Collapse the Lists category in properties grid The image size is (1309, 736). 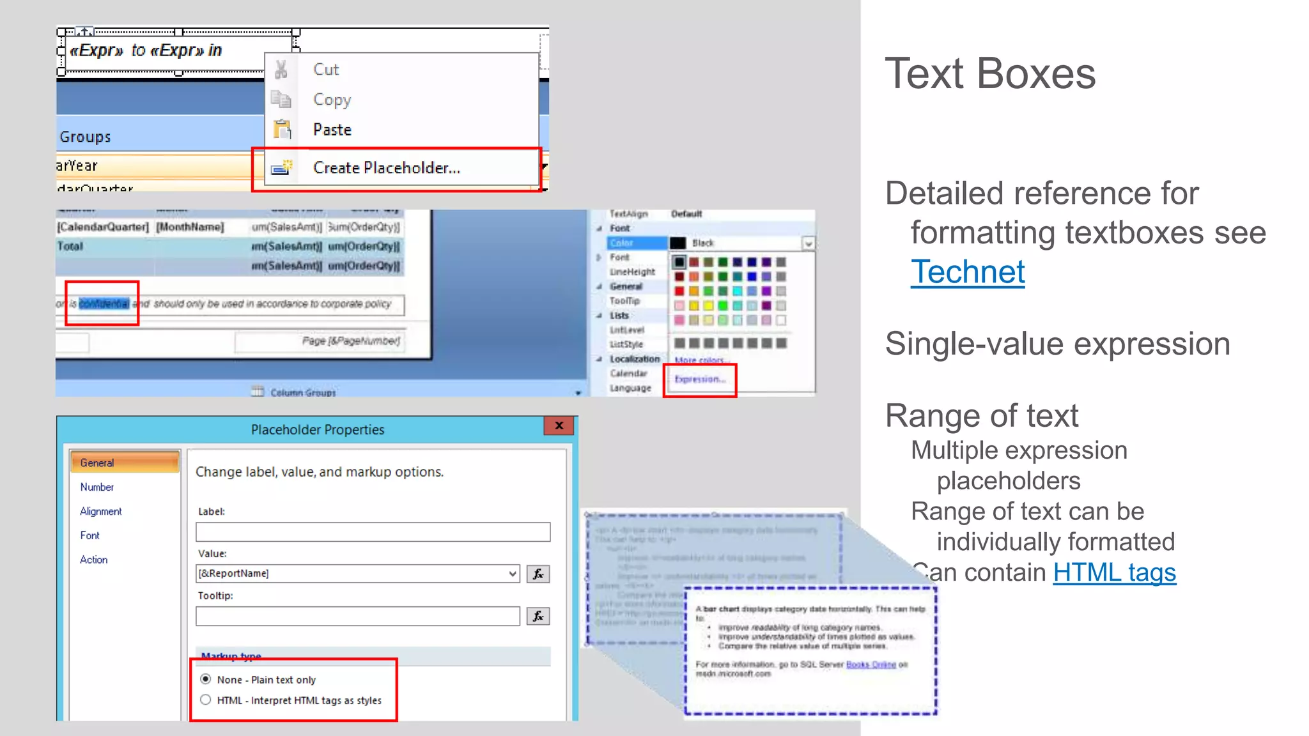(x=600, y=316)
